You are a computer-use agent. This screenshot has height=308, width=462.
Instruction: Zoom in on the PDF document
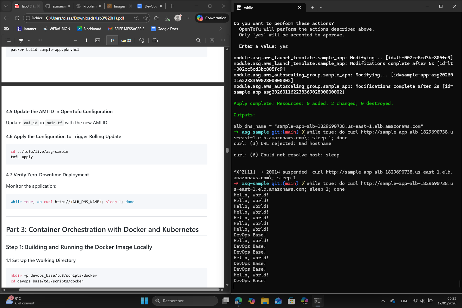pos(86,40)
